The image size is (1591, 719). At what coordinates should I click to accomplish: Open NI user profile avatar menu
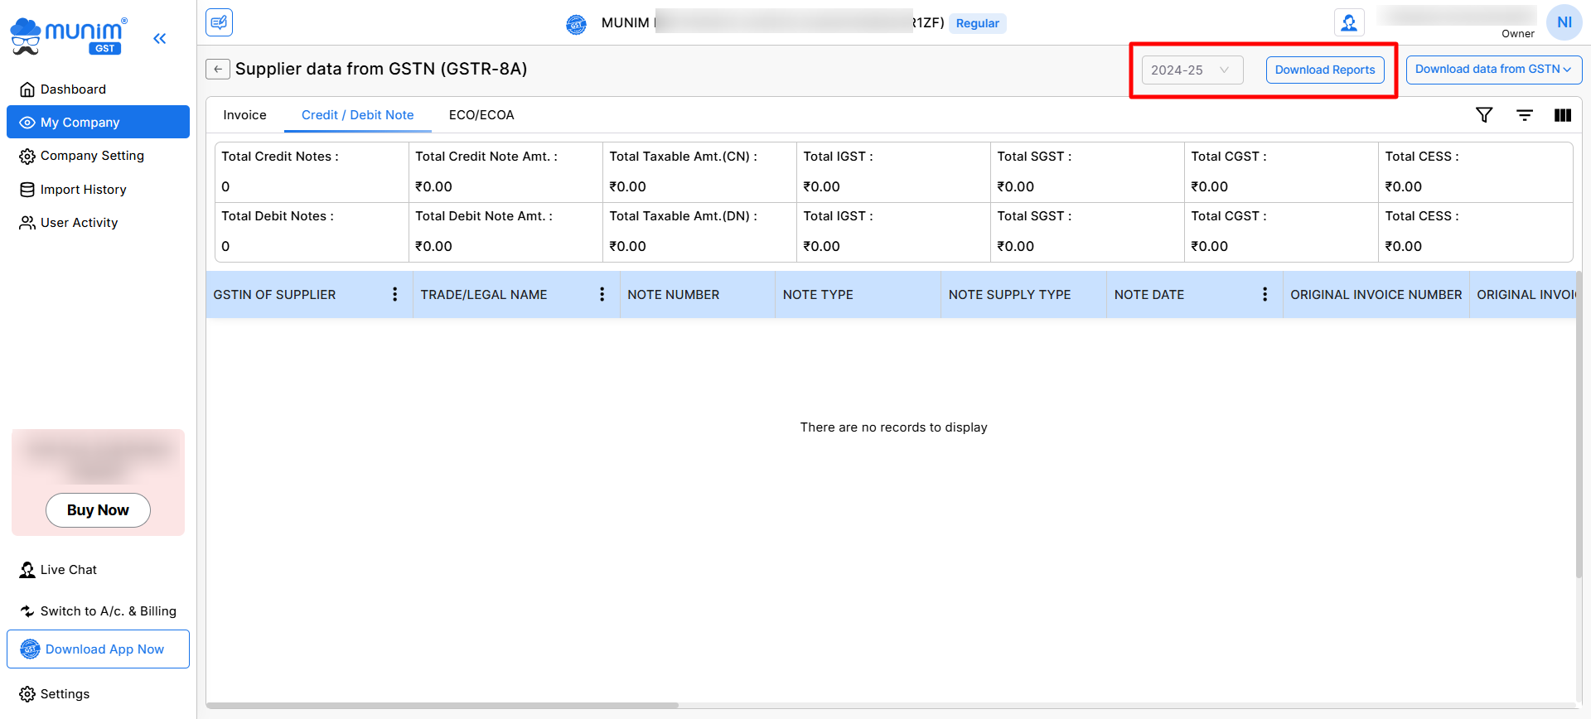coord(1564,22)
